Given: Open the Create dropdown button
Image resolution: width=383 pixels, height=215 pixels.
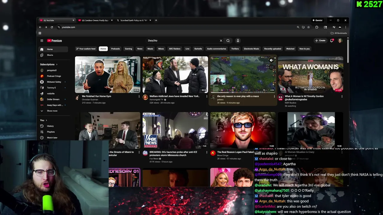Looking at the screenshot, I should (320, 41).
